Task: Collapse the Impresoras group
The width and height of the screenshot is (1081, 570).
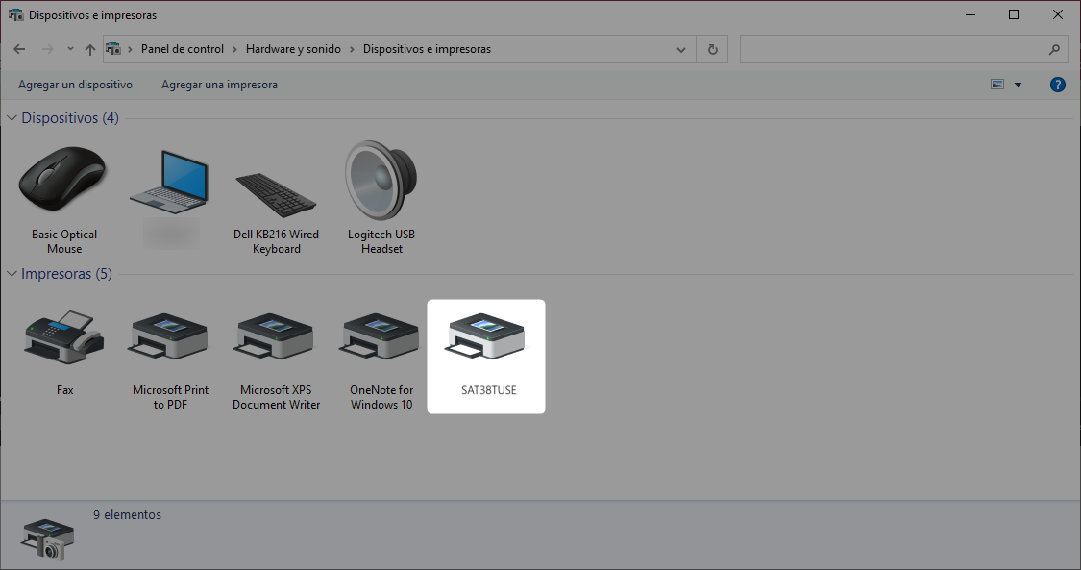Action: click(x=12, y=275)
